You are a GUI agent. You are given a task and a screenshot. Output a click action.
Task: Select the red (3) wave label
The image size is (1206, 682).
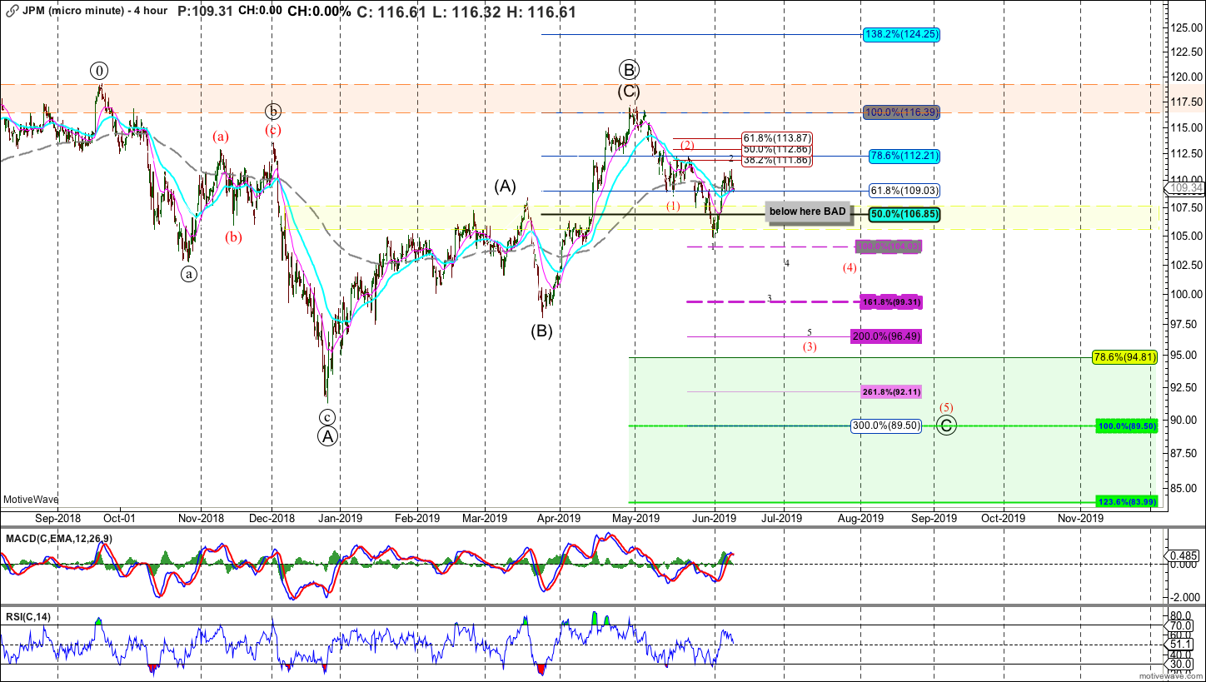(810, 346)
